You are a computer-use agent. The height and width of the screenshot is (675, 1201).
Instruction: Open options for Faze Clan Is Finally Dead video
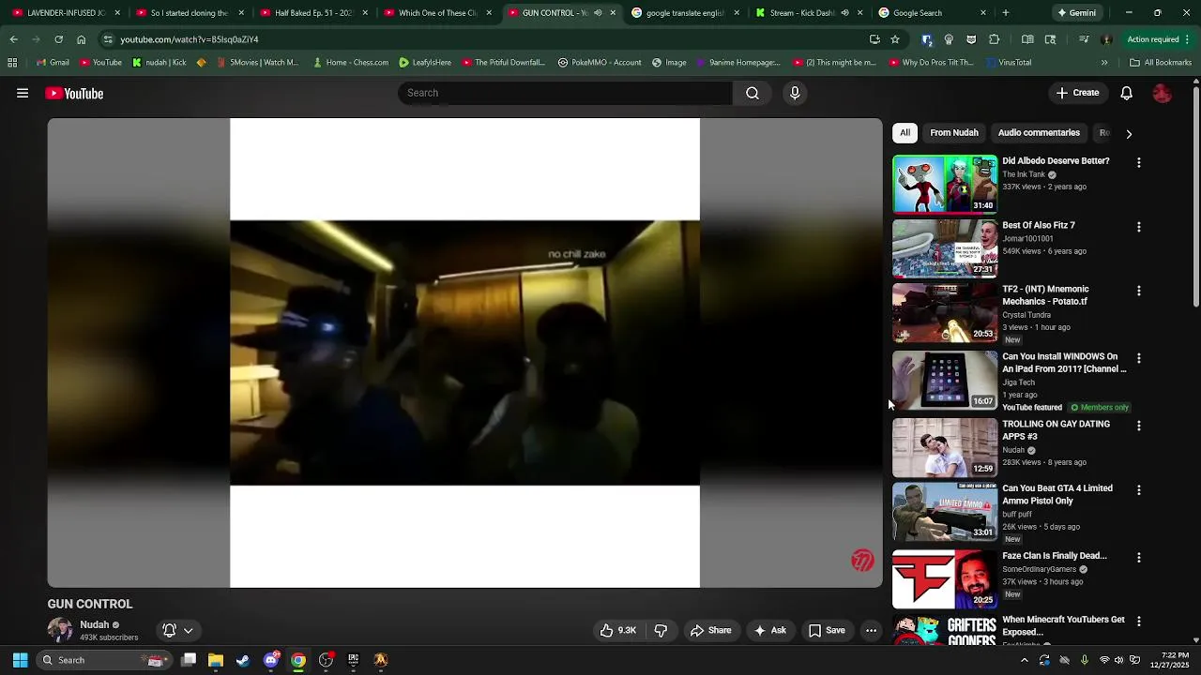(x=1139, y=557)
